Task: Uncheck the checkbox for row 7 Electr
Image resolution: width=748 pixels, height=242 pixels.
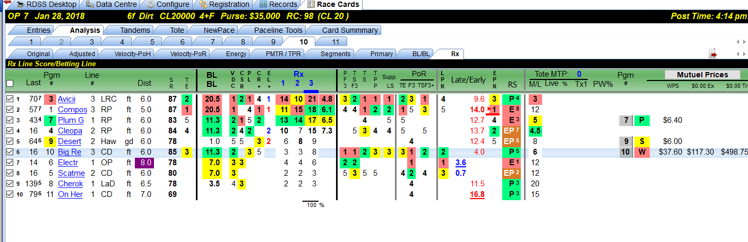Action: [x=10, y=163]
